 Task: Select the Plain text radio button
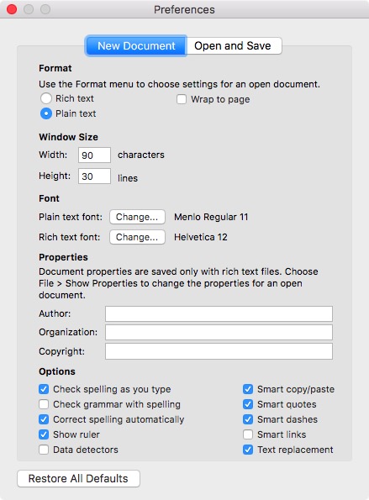coord(46,113)
